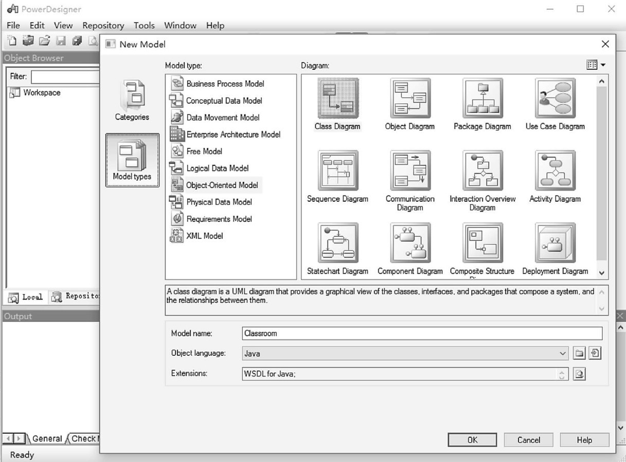The height and width of the screenshot is (462, 626).
Task: Click the Cancel button
Action: coord(528,440)
